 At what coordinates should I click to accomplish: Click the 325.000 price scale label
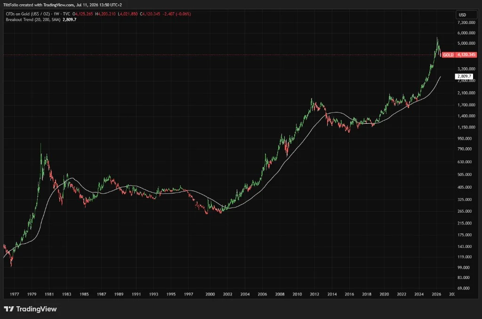point(465,199)
